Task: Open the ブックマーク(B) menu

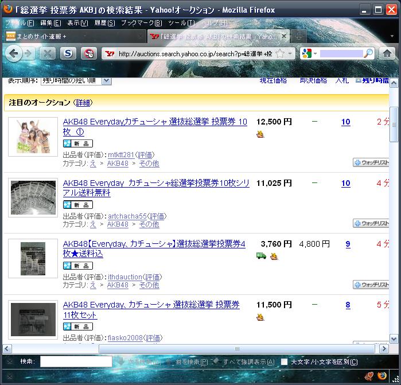Action: click(142, 23)
